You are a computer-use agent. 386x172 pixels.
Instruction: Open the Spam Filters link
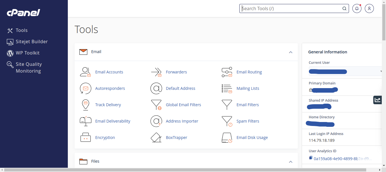point(248,121)
